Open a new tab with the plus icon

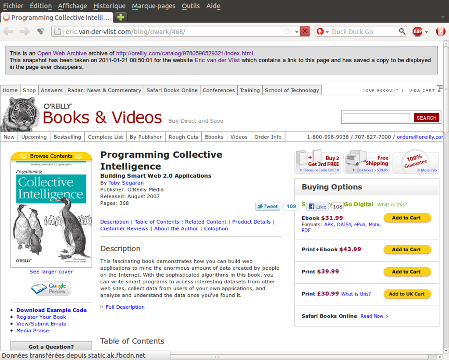coord(120,18)
